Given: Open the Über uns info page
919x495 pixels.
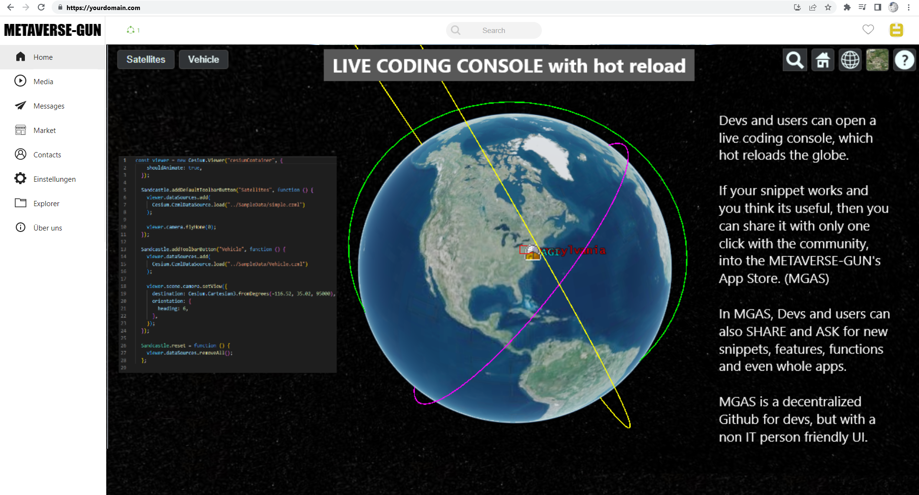Looking at the screenshot, I should [20, 227].
